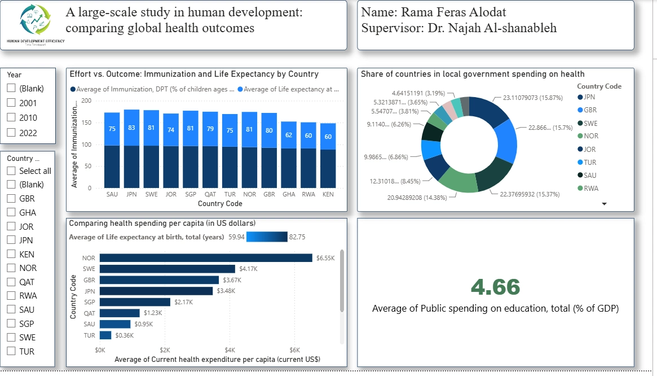The height and width of the screenshot is (376, 657).
Task: Click the JPN spending bar $3.48K
Action: 156,291
